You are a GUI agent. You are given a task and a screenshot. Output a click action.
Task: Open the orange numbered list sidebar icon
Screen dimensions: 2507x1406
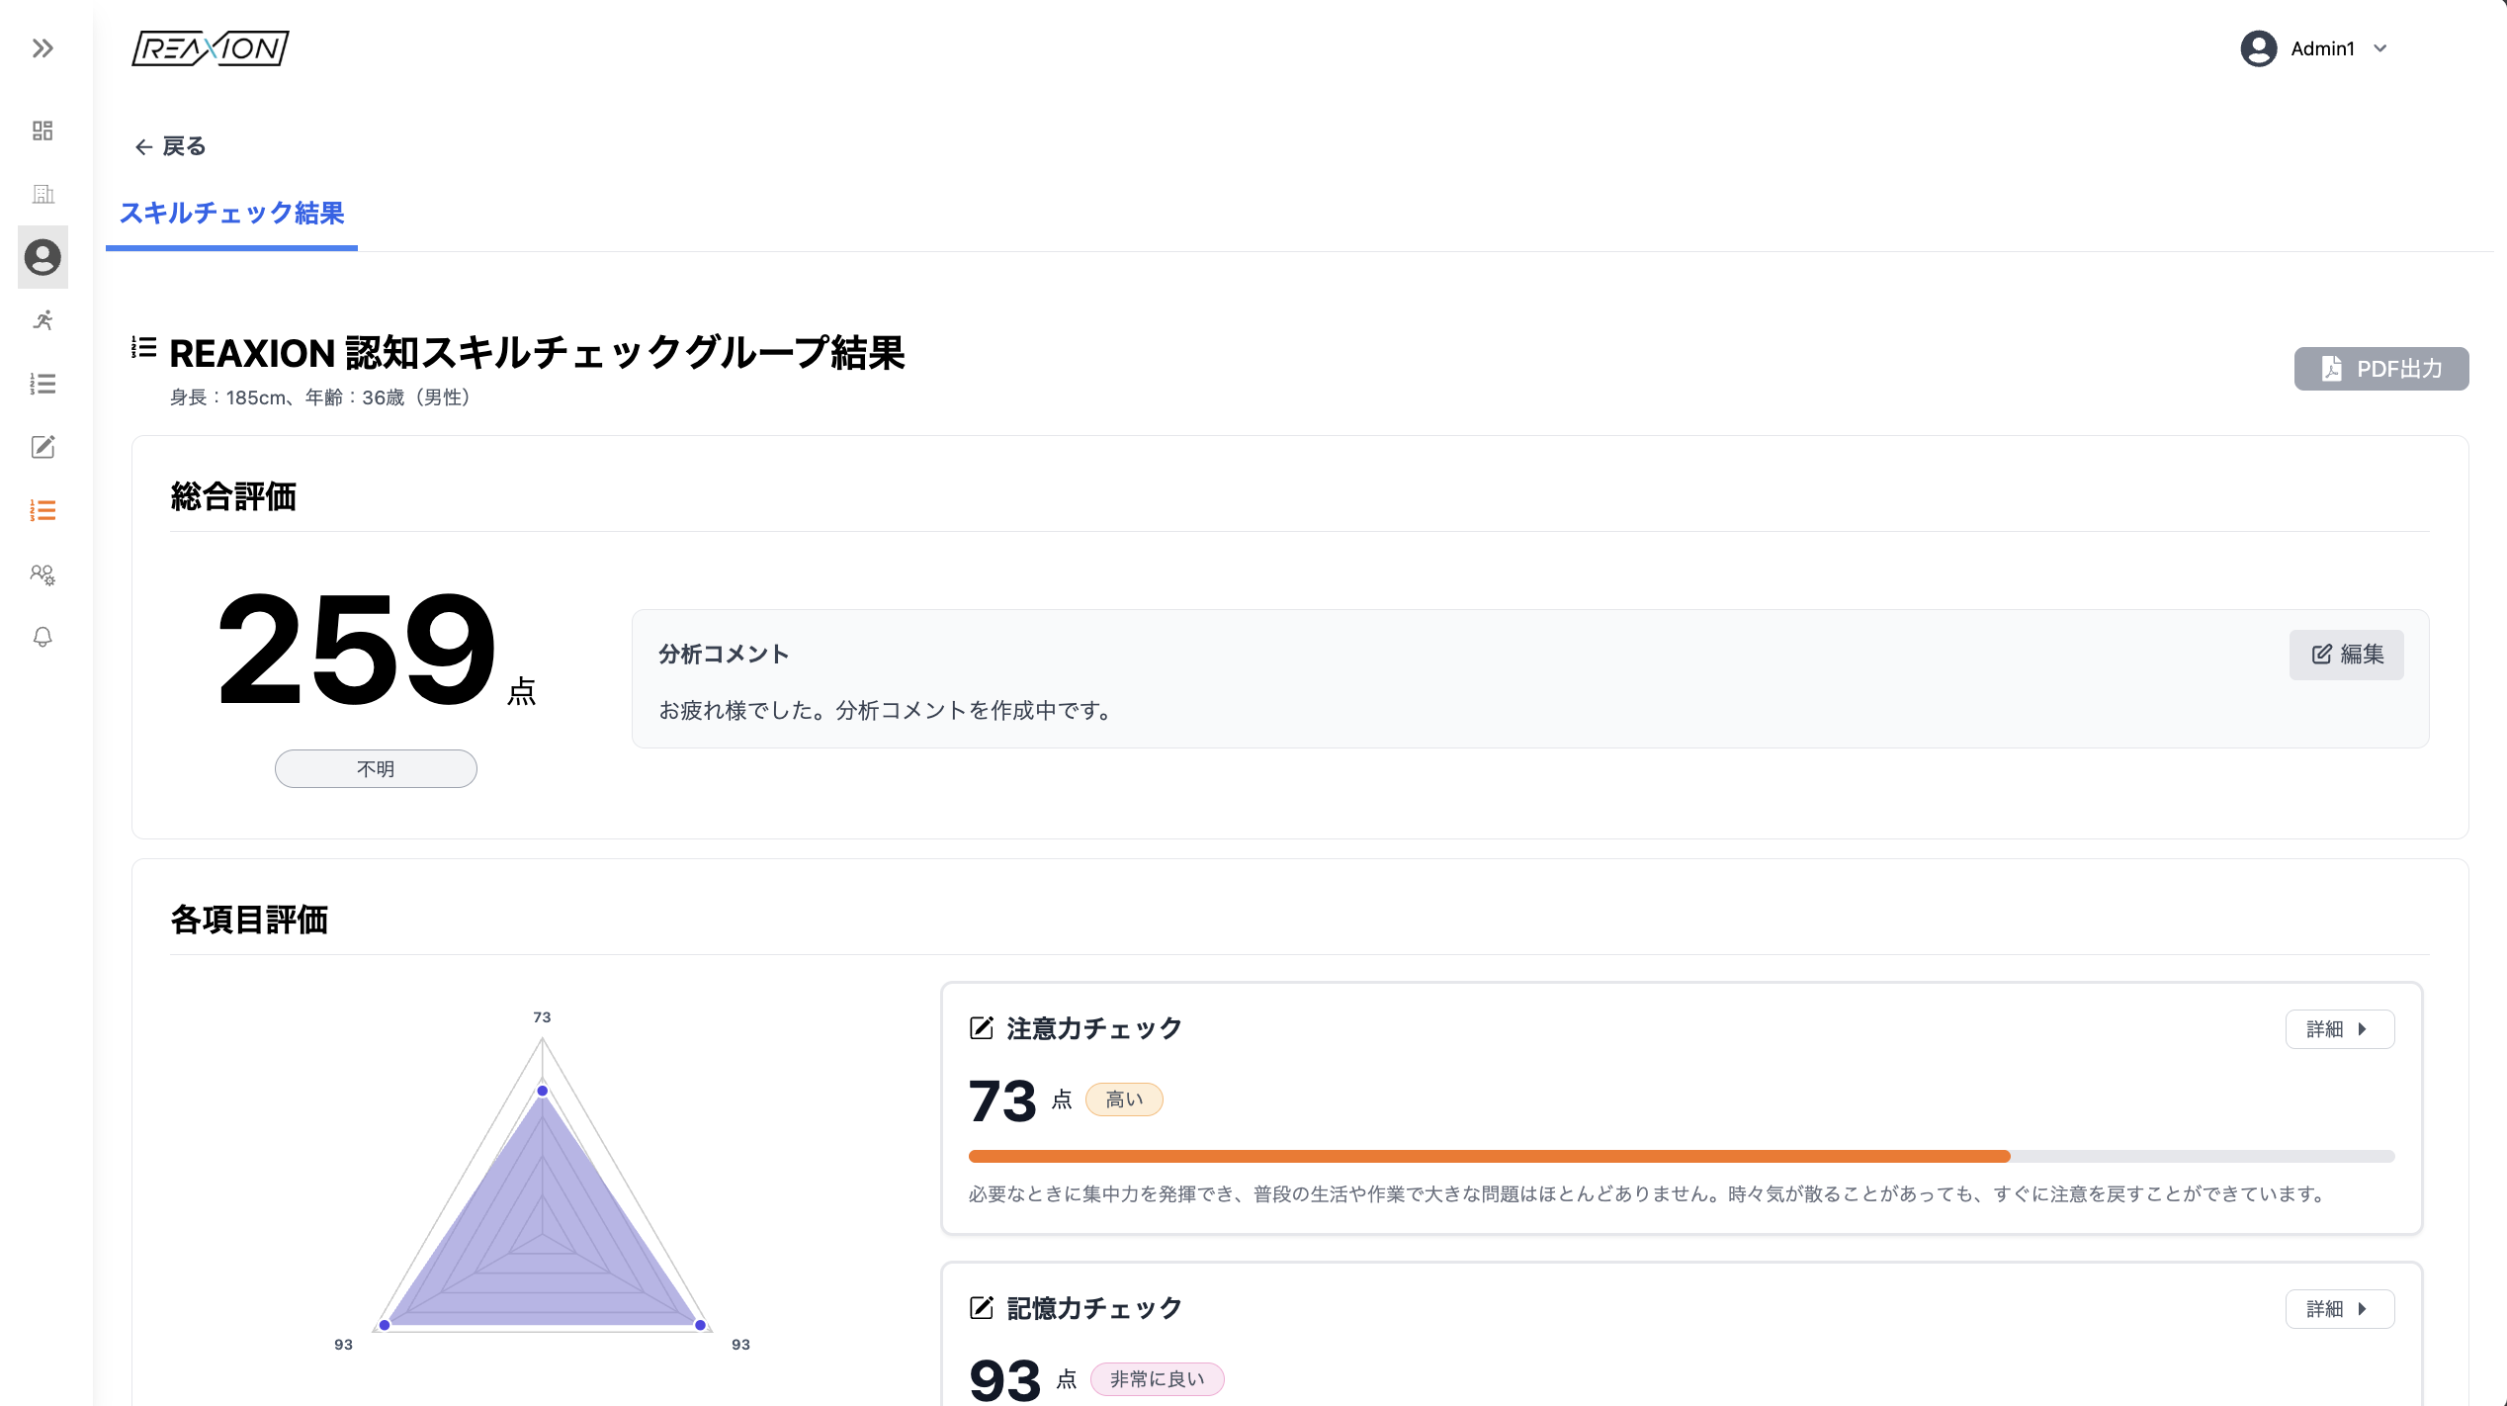(x=42, y=509)
